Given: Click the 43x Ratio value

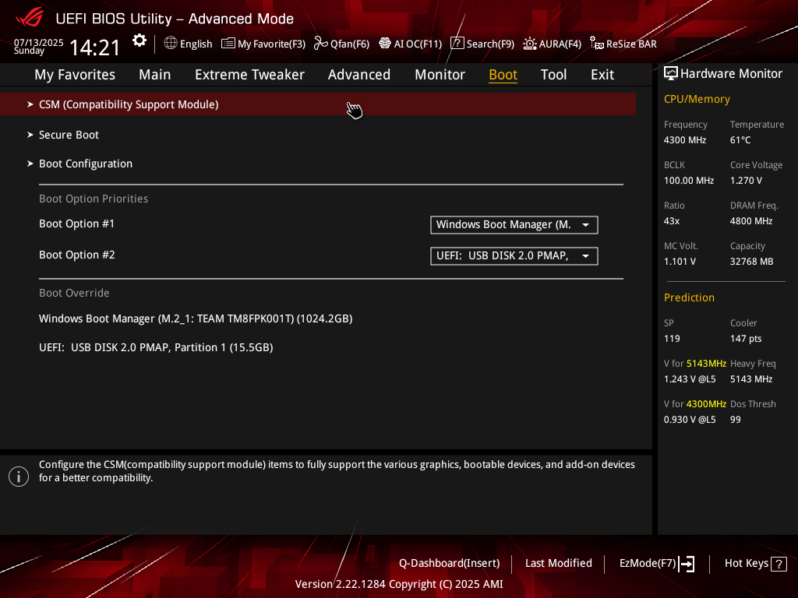Looking at the screenshot, I should [672, 221].
